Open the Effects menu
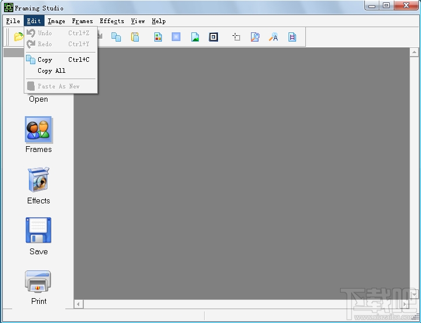 [112, 21]
